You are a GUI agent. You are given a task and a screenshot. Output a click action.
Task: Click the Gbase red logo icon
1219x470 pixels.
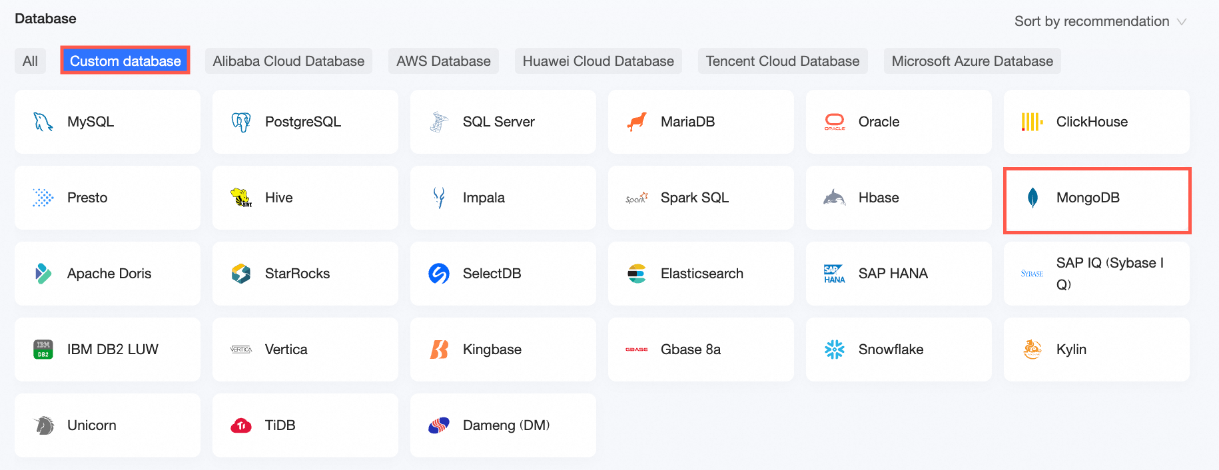tap(637, 350)
